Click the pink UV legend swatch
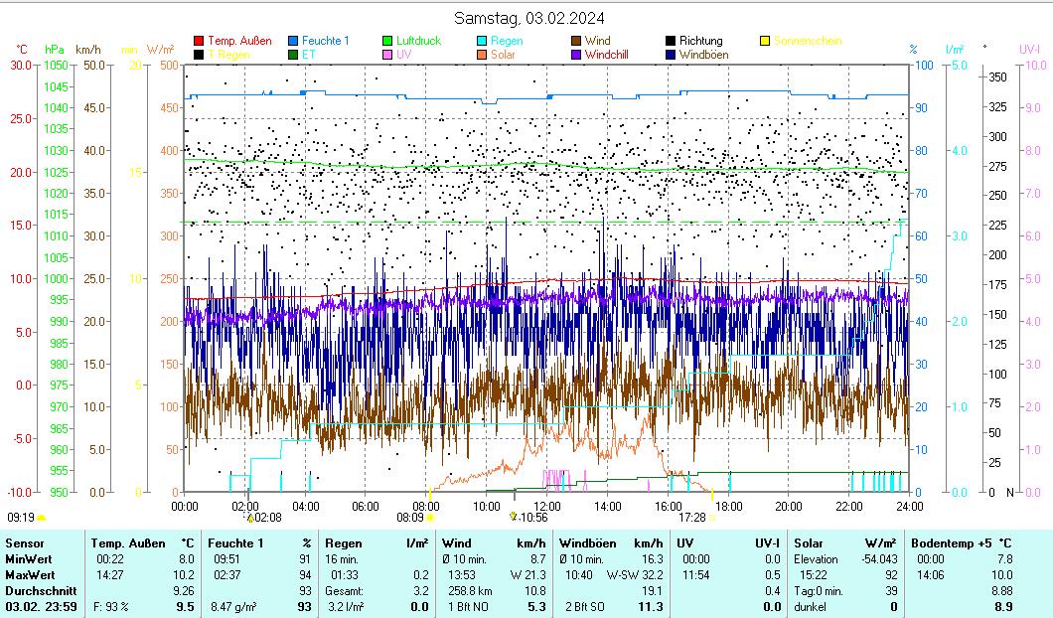The image size is (1053, 618). [x=387, y=55]
